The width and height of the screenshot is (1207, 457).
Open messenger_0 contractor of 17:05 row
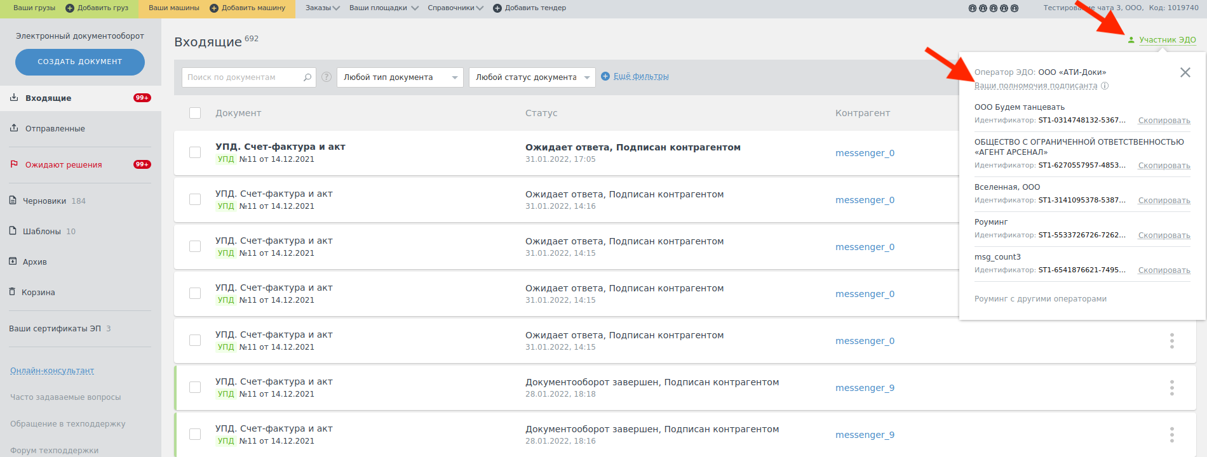pyautogui.click(x=865, y=153)
